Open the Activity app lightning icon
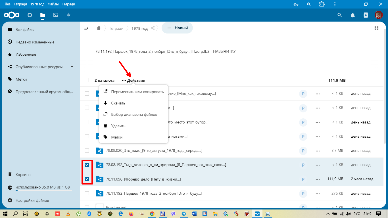This screenshot has height=218, width=388. click(68, 15)
